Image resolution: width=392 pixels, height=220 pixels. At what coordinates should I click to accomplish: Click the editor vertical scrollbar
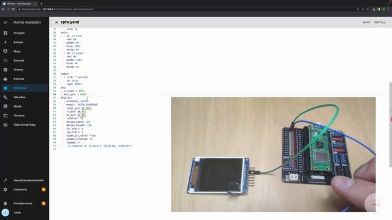pos(391,125)
